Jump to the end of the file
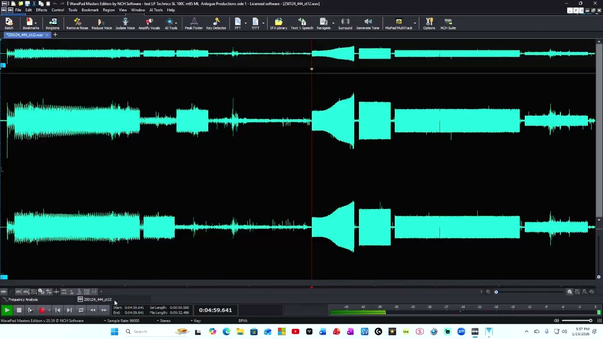Viewport: 603px width, 339px height. tap(69, 310)
